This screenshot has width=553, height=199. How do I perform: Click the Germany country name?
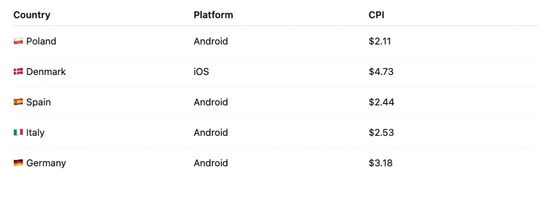(46, 163)
